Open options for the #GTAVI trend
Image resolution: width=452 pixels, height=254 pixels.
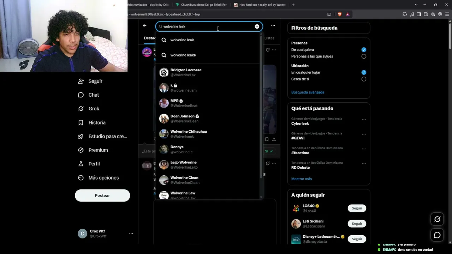(364, 134)
